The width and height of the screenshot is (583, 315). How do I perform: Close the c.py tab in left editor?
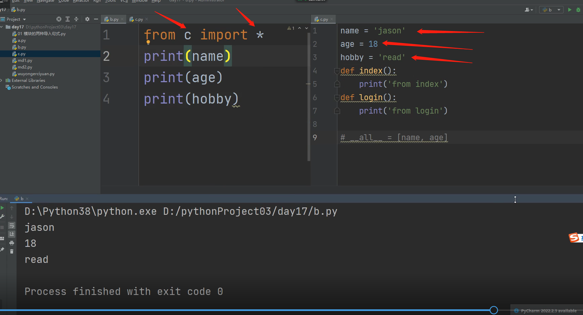tap(147, 19)
